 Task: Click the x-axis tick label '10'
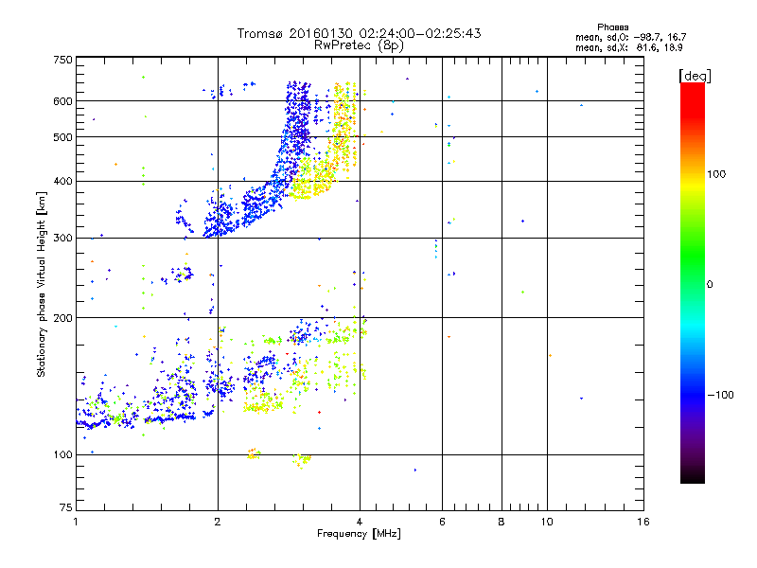point(547,522)
